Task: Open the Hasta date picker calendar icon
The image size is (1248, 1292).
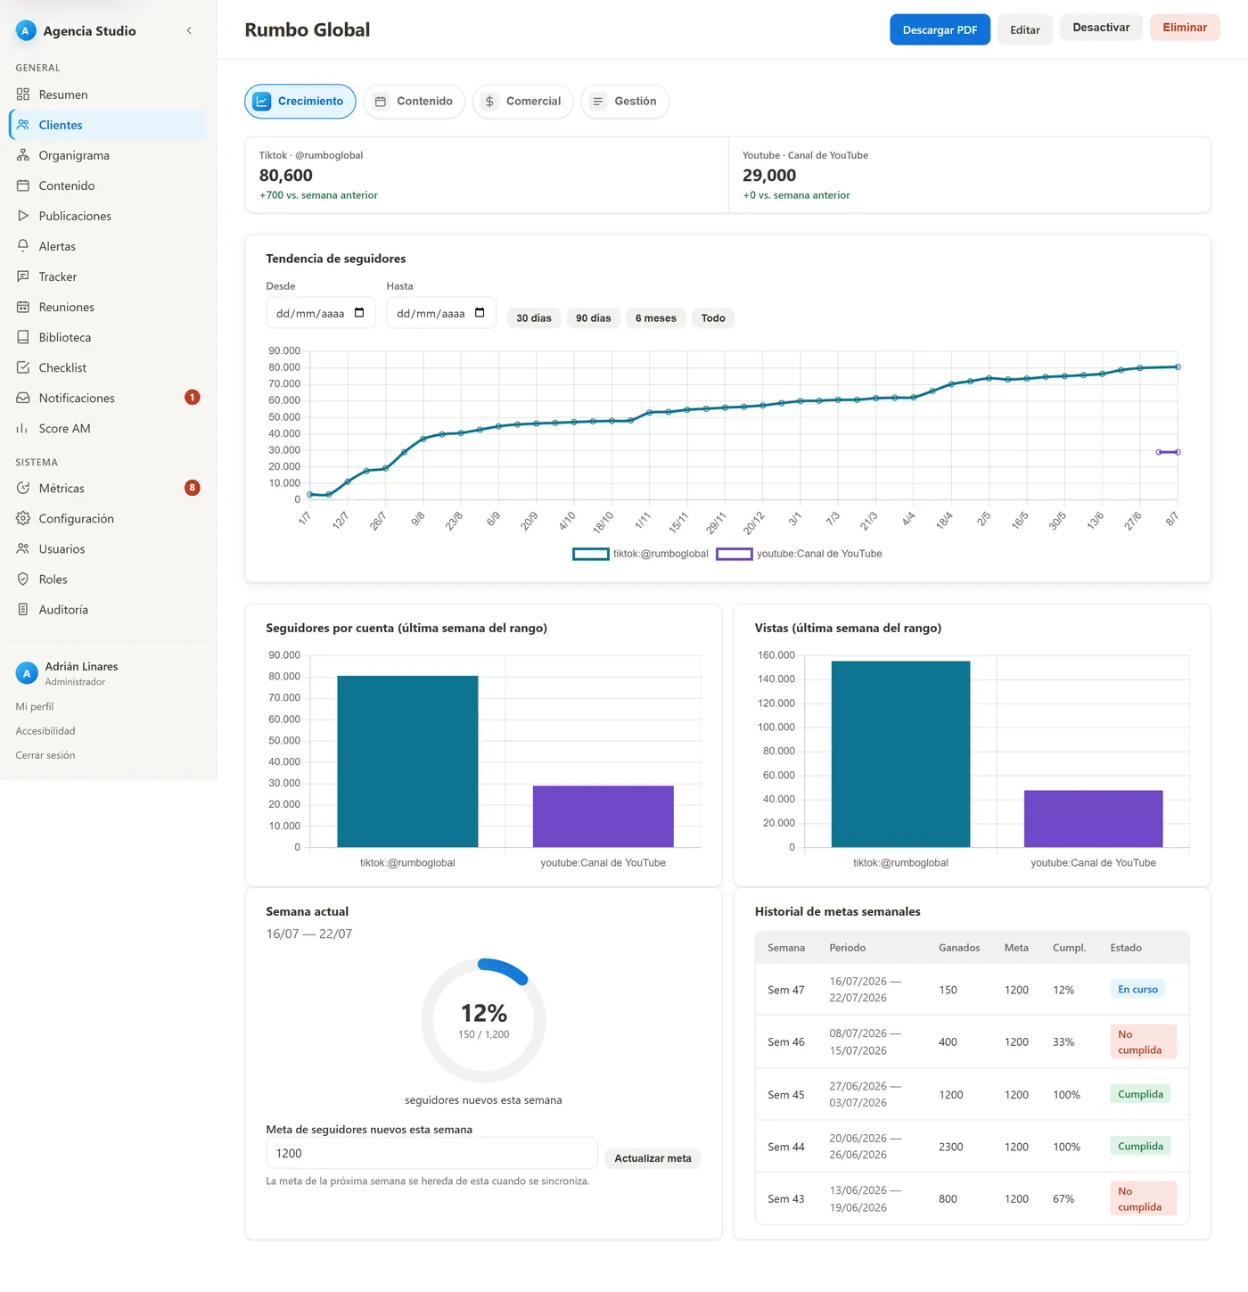Action: tap(480, 313)
